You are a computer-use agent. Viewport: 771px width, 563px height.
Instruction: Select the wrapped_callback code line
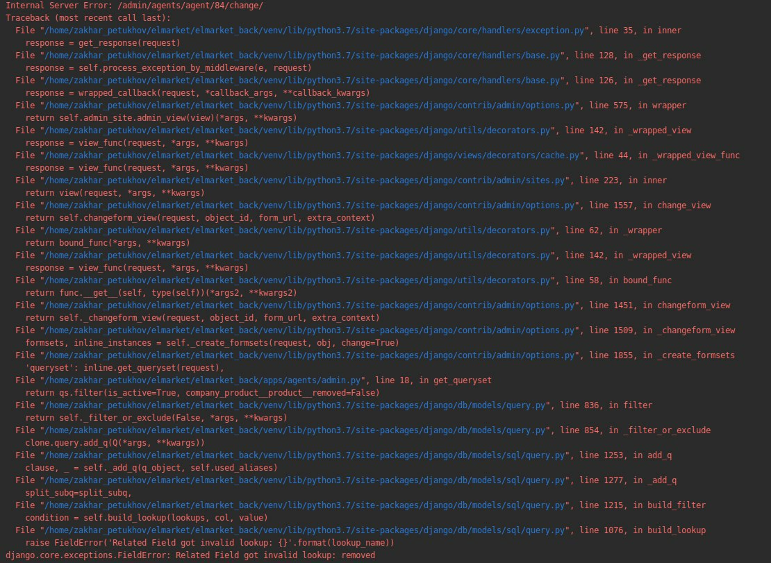(x=197, y=93)
